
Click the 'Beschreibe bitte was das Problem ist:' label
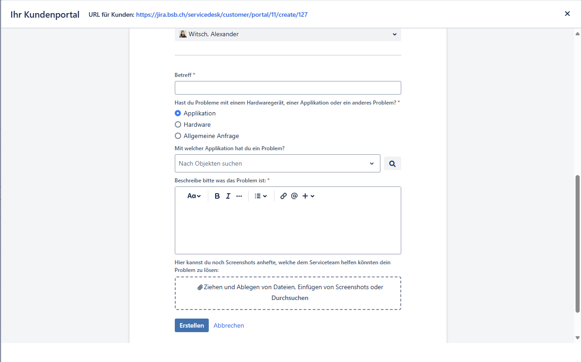click(x=220, y=181)
